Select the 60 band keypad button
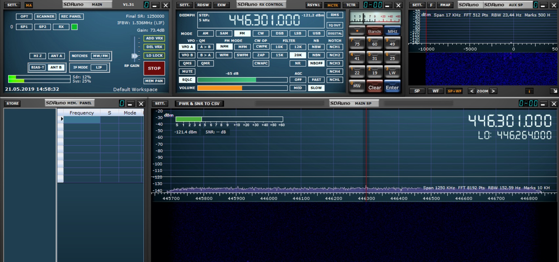Screen dimensions: 559x262 pyautogui.click(x=375, y=43)
